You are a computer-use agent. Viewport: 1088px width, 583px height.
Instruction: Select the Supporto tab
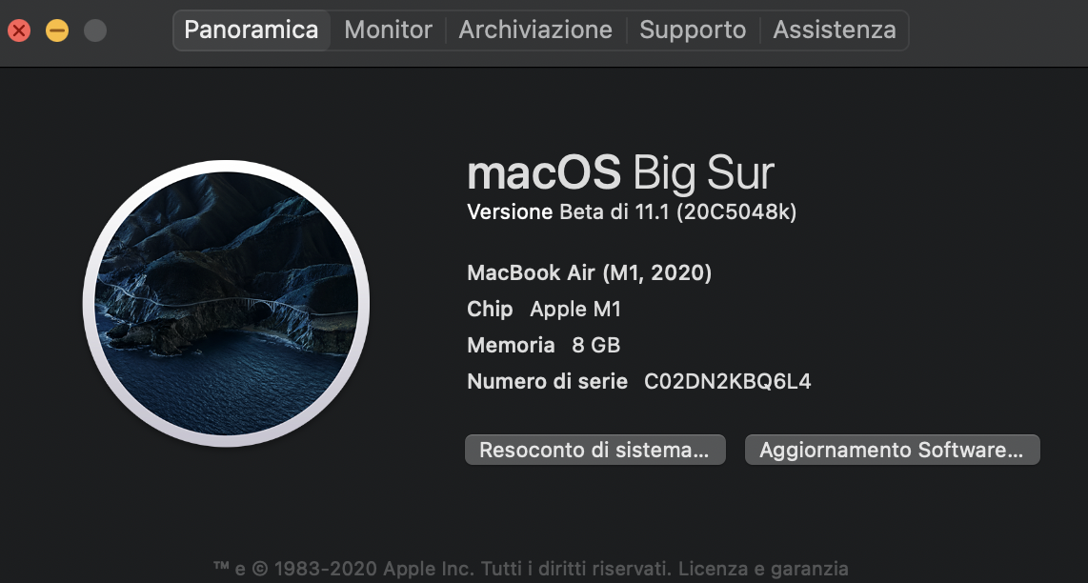pos(693,30)
